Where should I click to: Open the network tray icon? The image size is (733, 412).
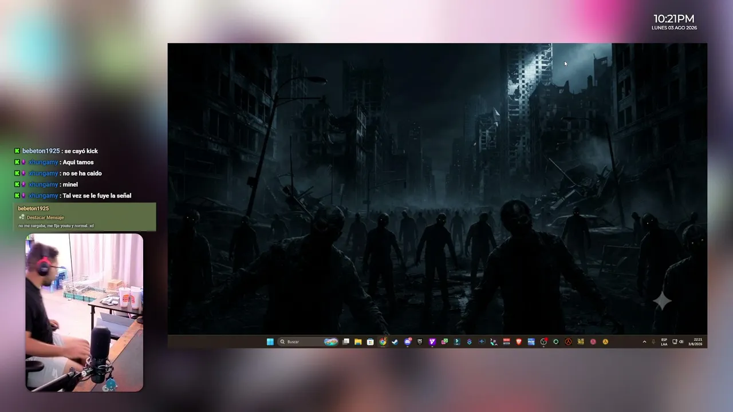click(675, 342)
